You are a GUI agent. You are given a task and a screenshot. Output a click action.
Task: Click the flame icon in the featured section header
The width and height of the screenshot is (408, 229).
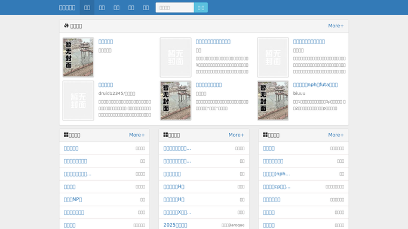click(66, 26)
